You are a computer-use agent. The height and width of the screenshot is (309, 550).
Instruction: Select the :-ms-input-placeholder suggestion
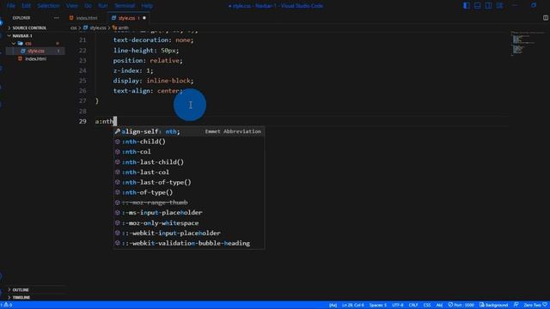[x=189, y=213]
